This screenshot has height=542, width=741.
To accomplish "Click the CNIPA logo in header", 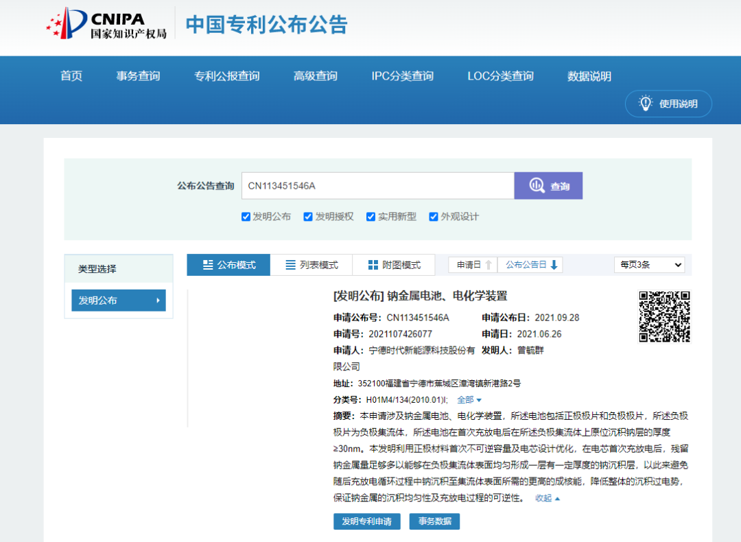I will (x=106, y=24).
